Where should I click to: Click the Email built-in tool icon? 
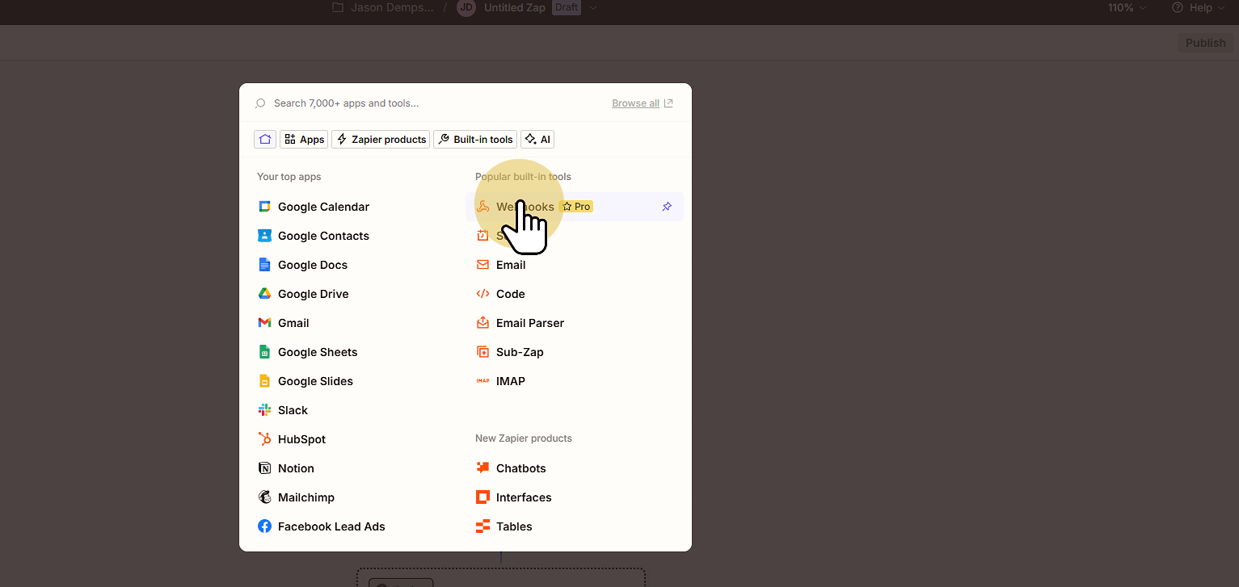pyautogui.click(x=483, y=265)
